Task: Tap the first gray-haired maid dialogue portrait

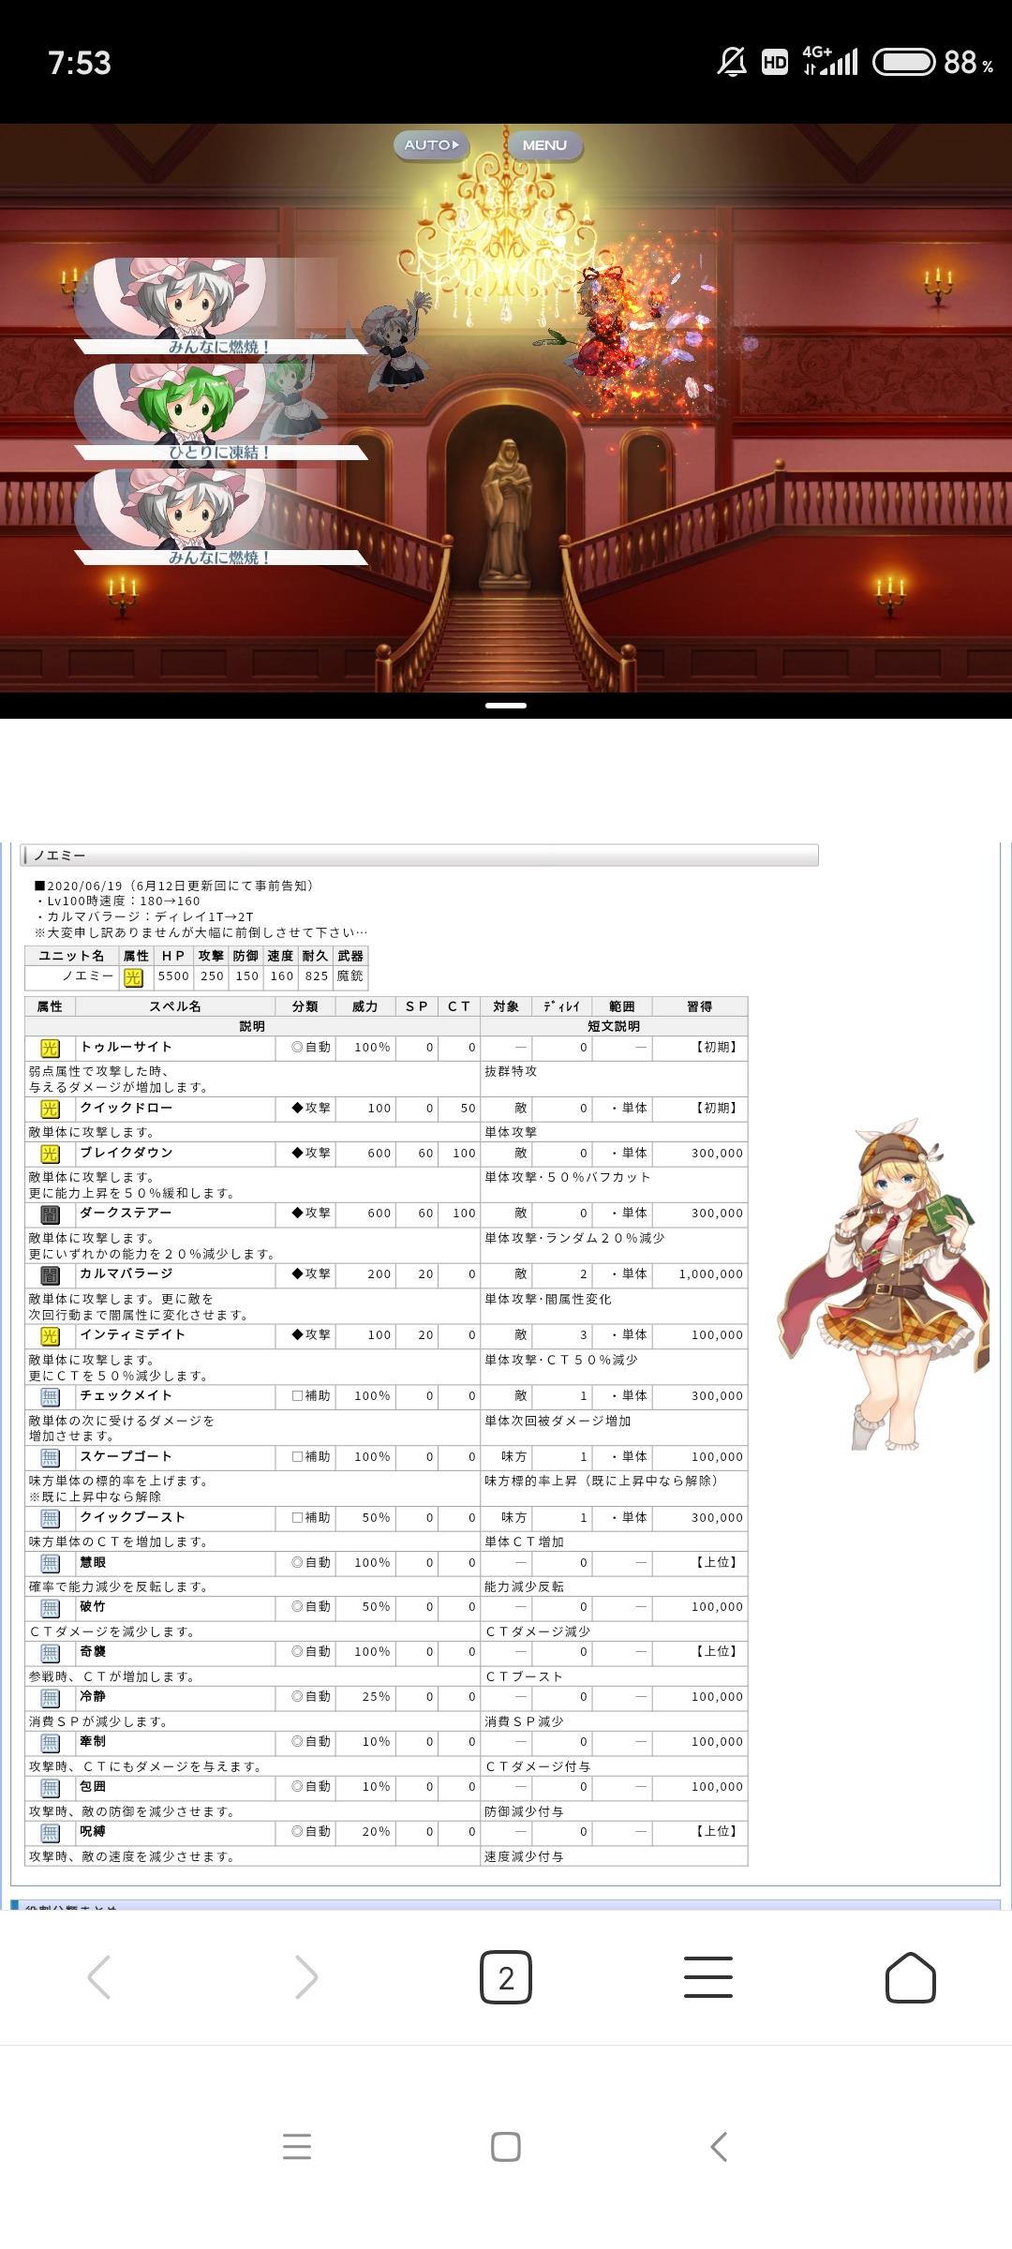Action: (x=178, y=300)
